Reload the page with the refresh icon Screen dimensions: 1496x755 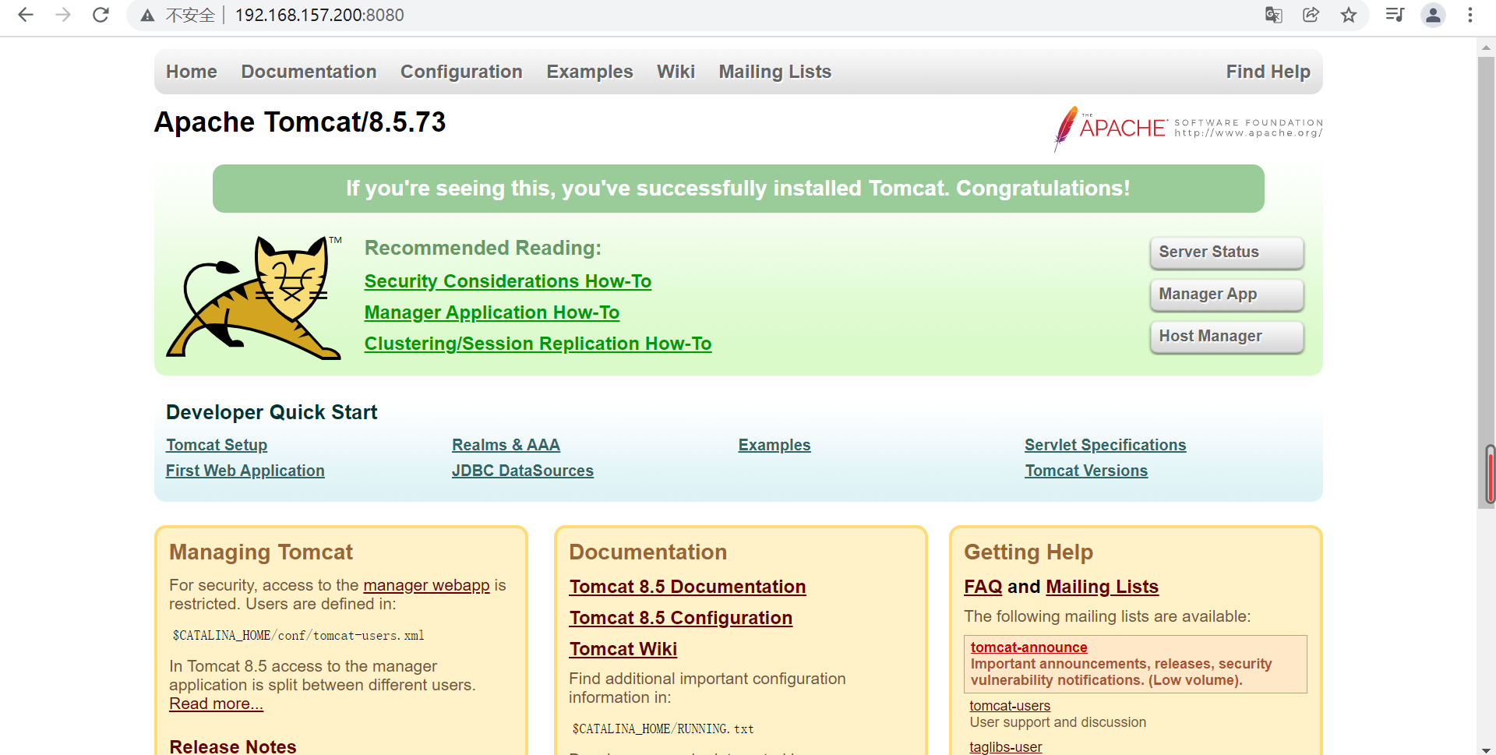click(101, 15)
